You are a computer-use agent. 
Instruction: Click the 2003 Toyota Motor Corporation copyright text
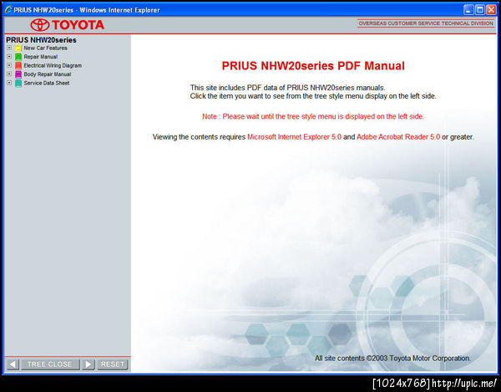pos(392,358)
